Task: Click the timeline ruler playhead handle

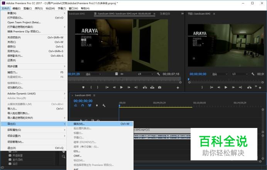Action: click(x=120, y=106)
